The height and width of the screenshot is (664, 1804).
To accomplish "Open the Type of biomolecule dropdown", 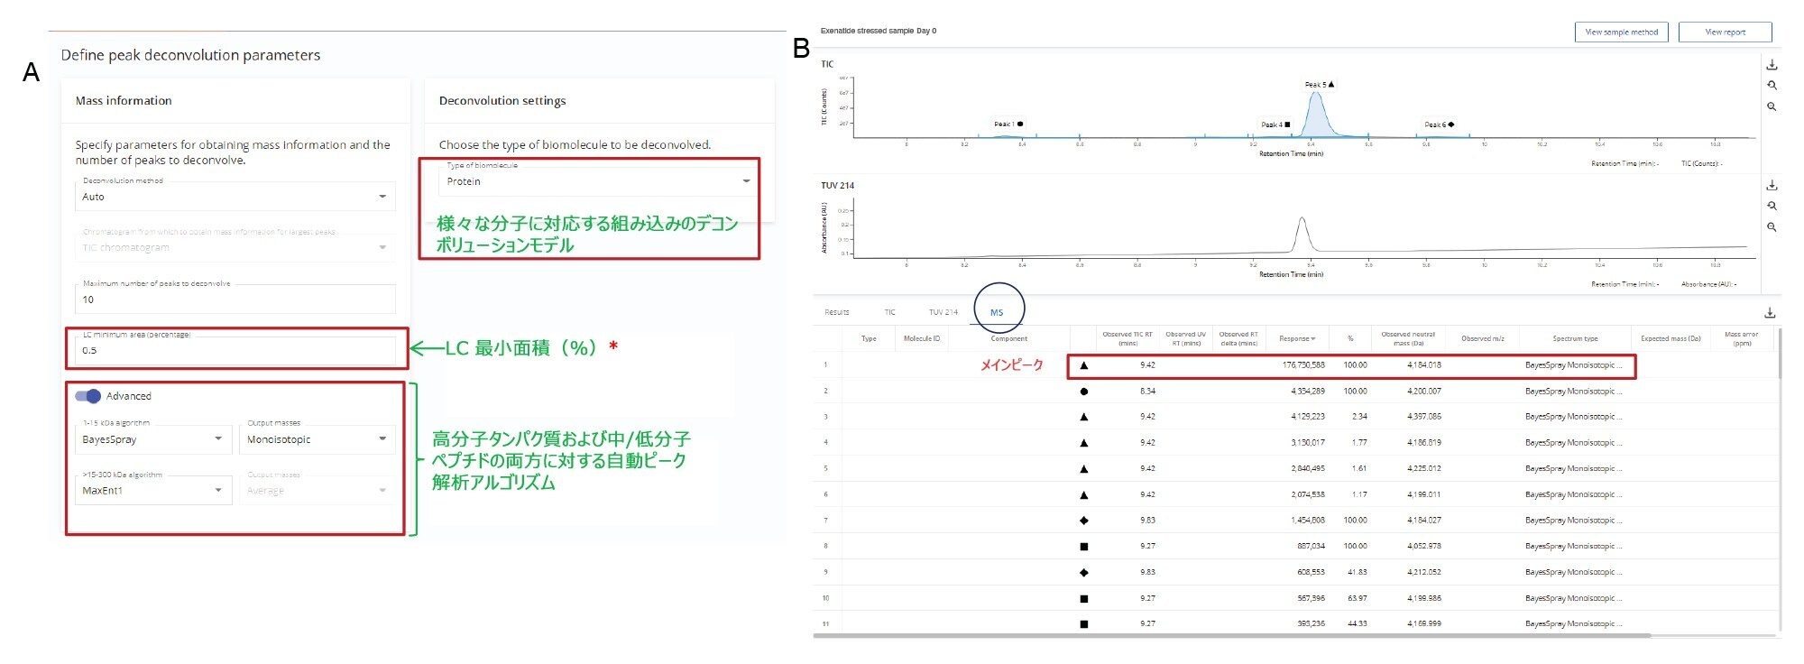I will [x=598, y=181].
